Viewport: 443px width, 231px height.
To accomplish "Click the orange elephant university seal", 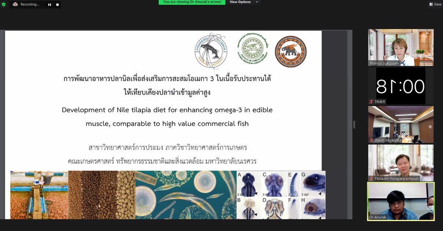I will coord(291,51).
